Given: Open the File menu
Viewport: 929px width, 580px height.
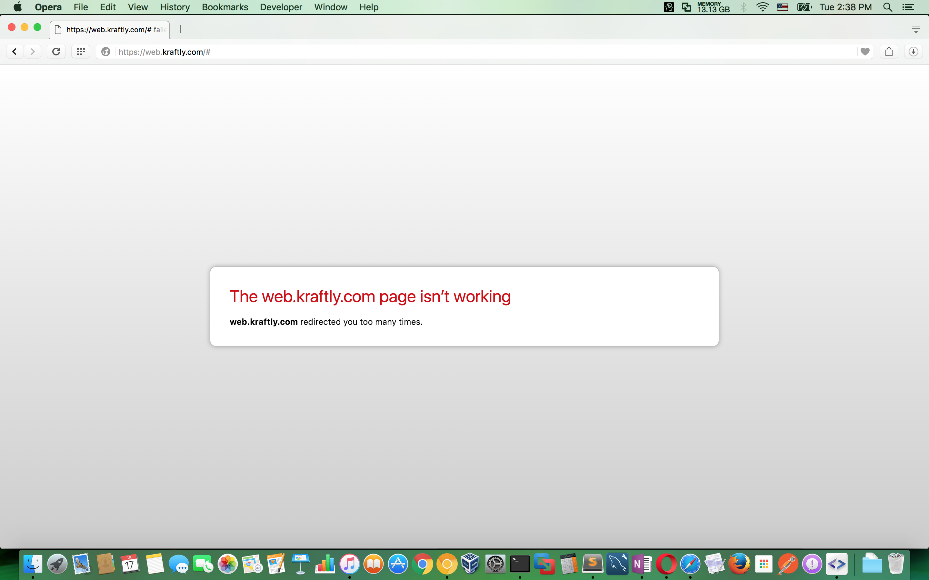Looking at the screenshot, I should coord(81,7).
